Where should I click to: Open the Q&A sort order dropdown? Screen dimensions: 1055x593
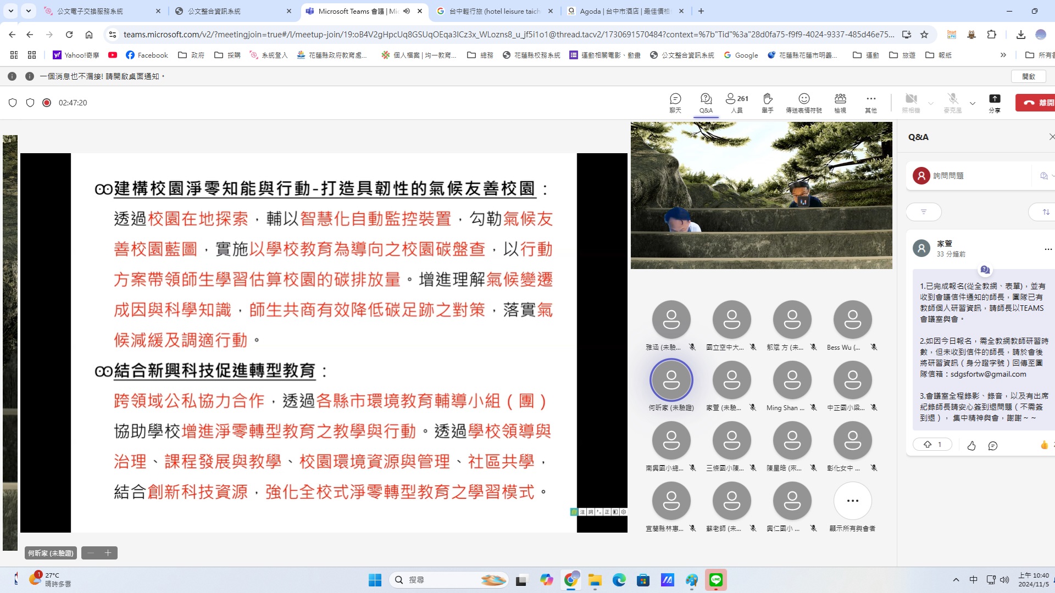pyautogui.click(x=1046, y=212)
